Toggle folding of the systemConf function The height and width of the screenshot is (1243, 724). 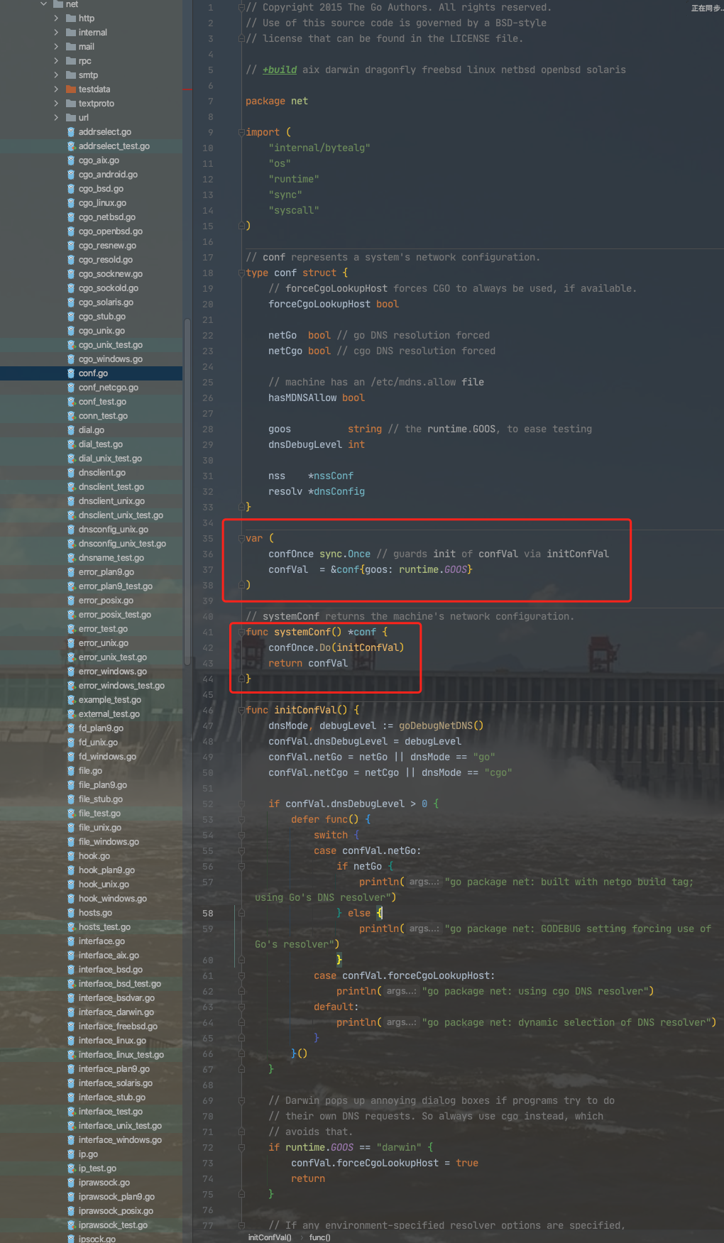(x=241, y=633)
